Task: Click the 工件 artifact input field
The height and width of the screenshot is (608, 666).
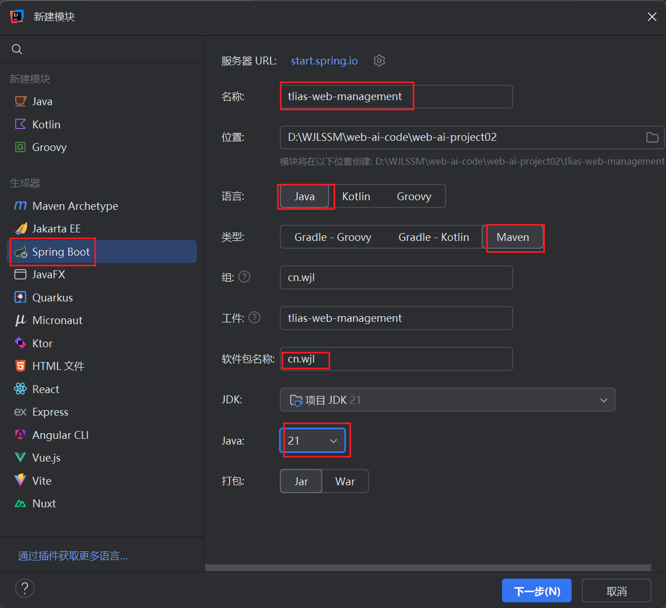Action: [x=396, y=318]
